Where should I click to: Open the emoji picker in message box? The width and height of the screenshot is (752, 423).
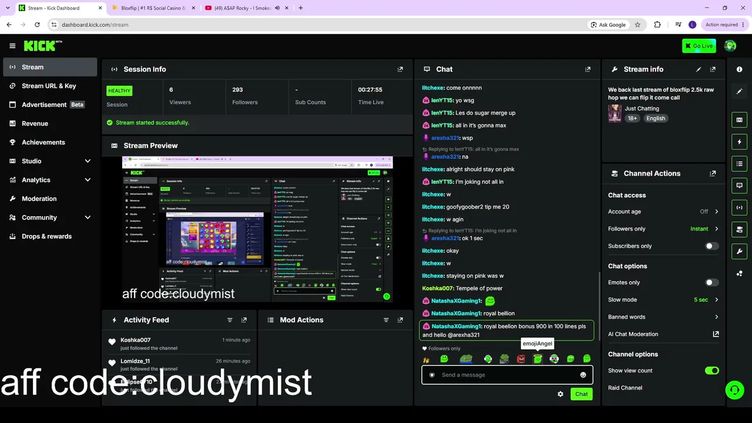583,375
